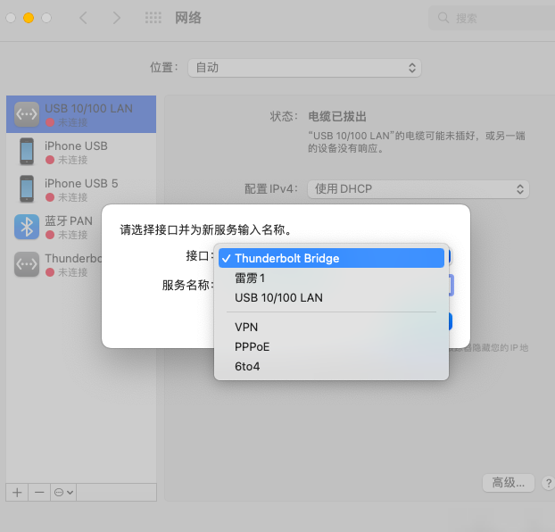
Task: Go back with the left arrow
Action: (84, 17)
